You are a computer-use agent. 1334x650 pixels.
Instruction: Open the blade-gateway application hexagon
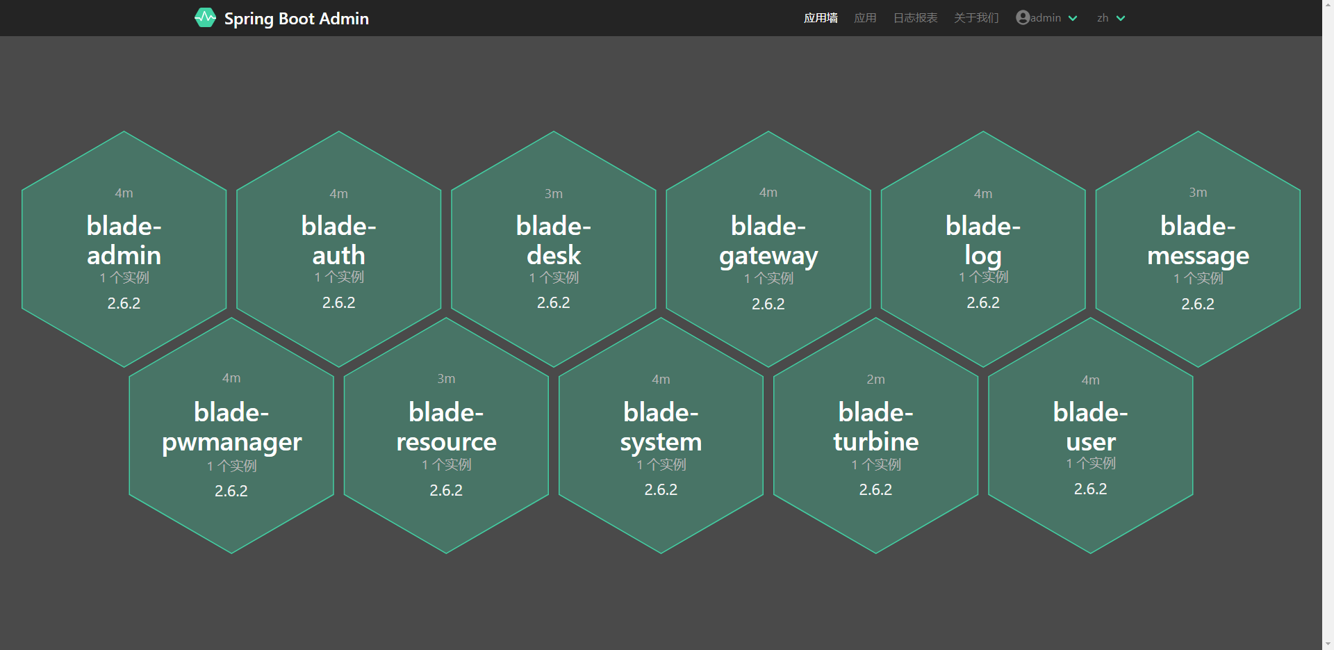coord(768,249)
